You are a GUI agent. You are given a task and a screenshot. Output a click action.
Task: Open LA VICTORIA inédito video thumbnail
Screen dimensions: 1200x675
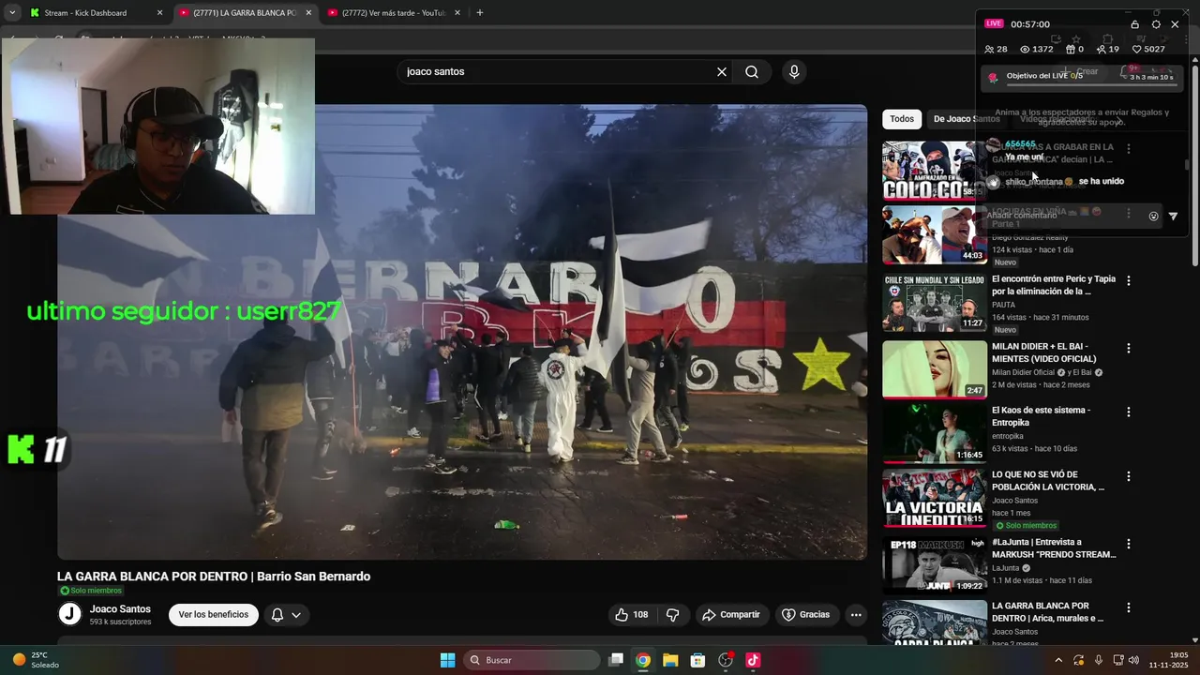935,498
